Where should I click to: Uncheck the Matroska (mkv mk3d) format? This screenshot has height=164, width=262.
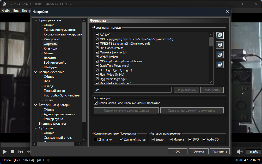97,52
